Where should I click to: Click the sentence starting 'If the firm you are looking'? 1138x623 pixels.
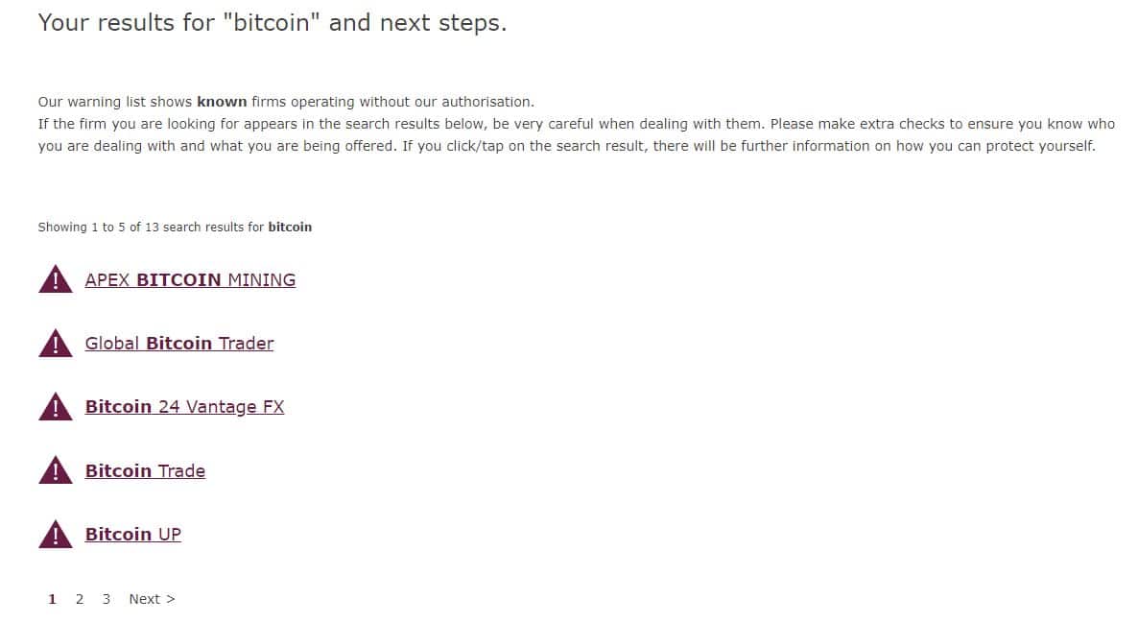(577, 134)
